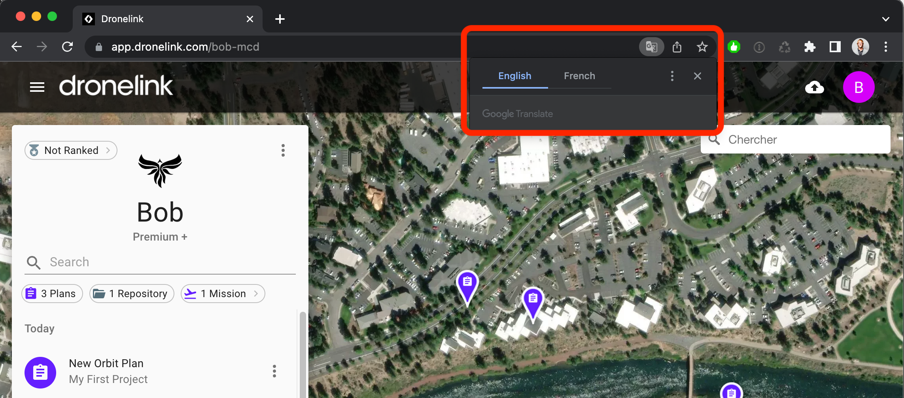Open Google Translate options menu
The image size is (904, 398).
672,76
